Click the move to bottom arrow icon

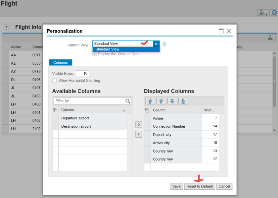pos(183,101)
